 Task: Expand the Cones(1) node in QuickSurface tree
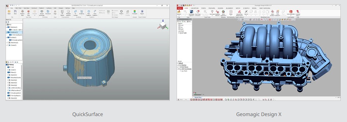(x=7, y=45)
